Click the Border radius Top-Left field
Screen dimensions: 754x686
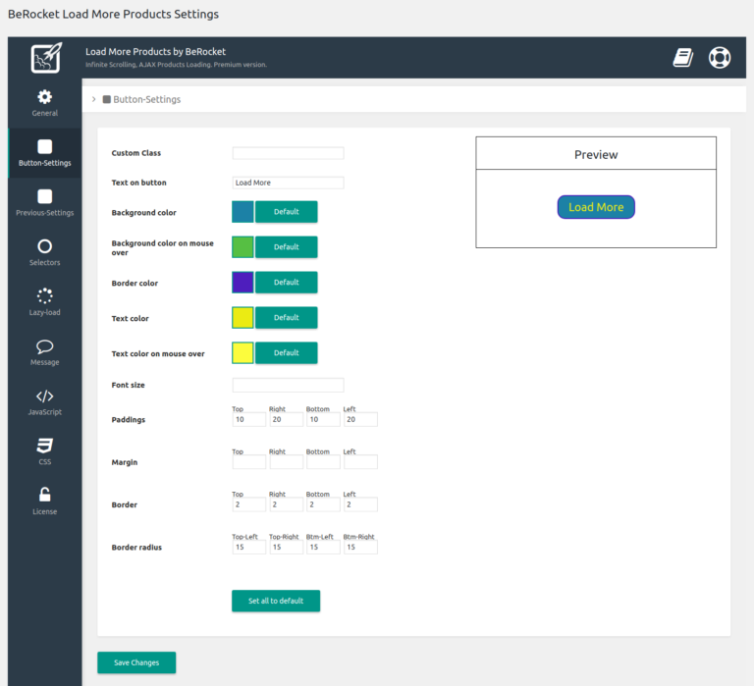click(249, 547)
